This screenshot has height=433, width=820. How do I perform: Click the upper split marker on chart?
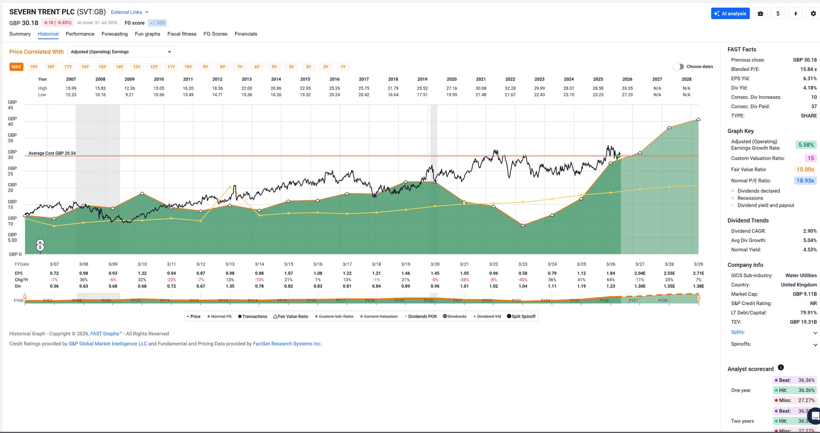click(x=40, y=243)
